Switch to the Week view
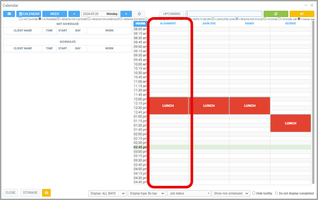The image size is (318, 200). (x=55, y=14)
